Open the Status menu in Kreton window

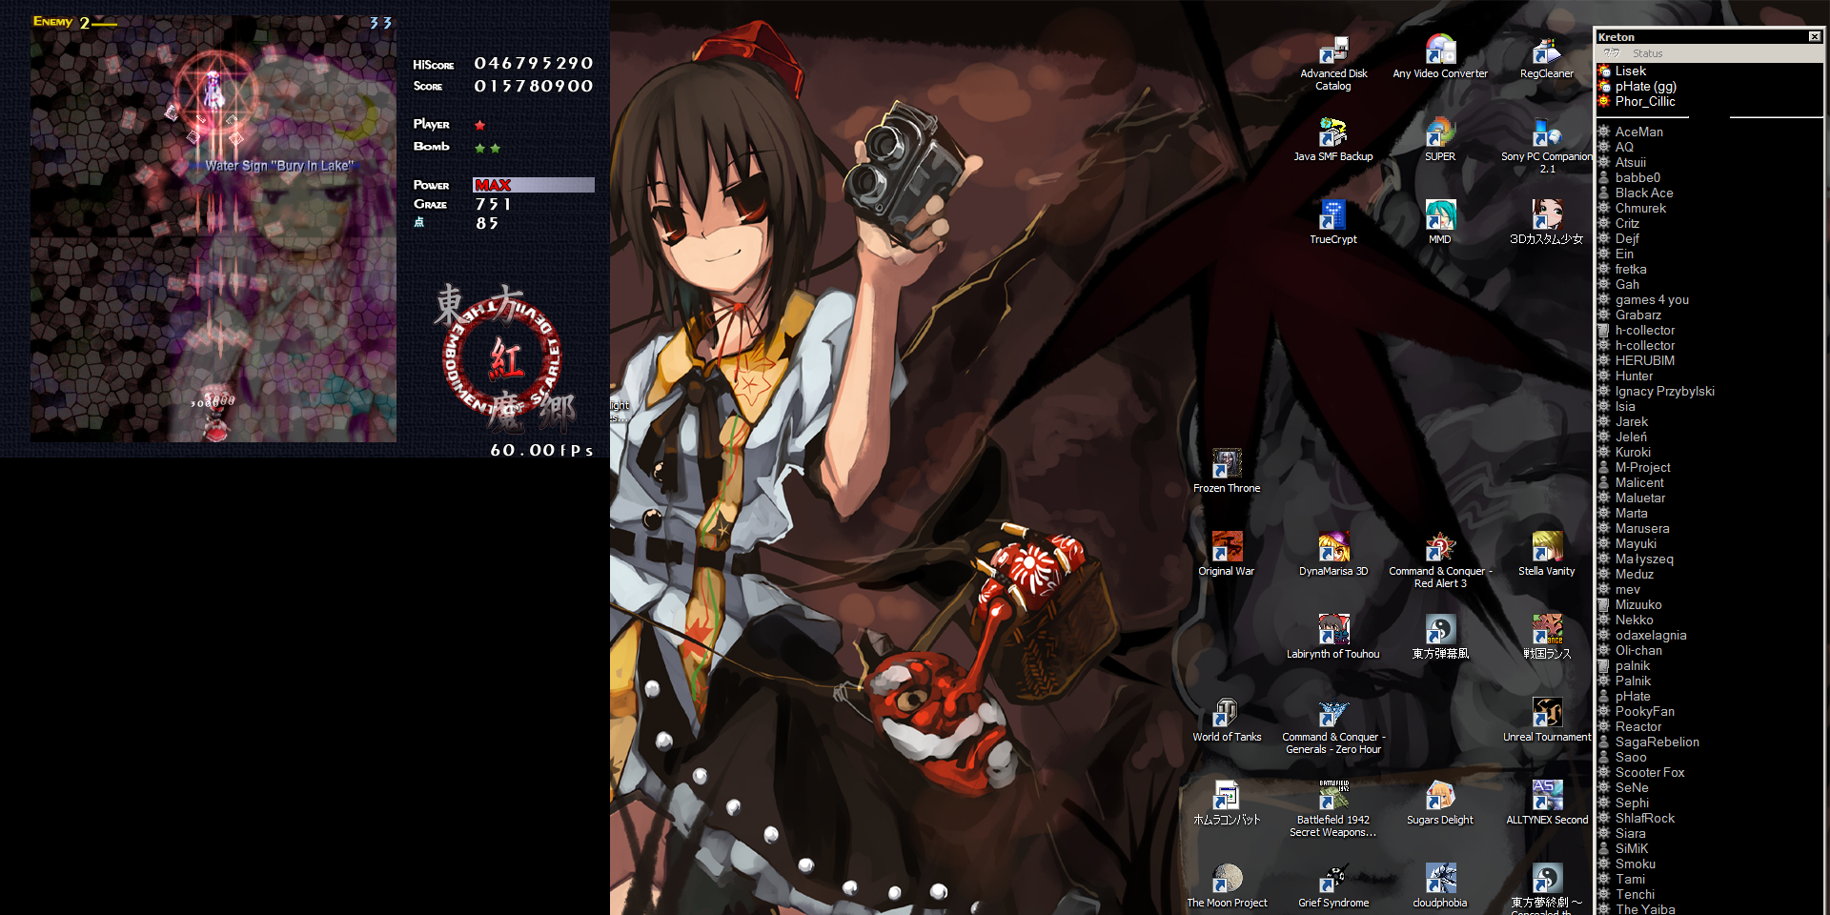(1647, 53)
